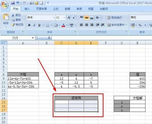Image resolution: width=152 pixels, height=124 pixels.
Task: Click Paste (粘贴) clipboard icon
Action: [x=6, y=17]
